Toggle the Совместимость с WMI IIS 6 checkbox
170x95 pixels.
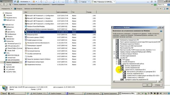pos(124,78)
